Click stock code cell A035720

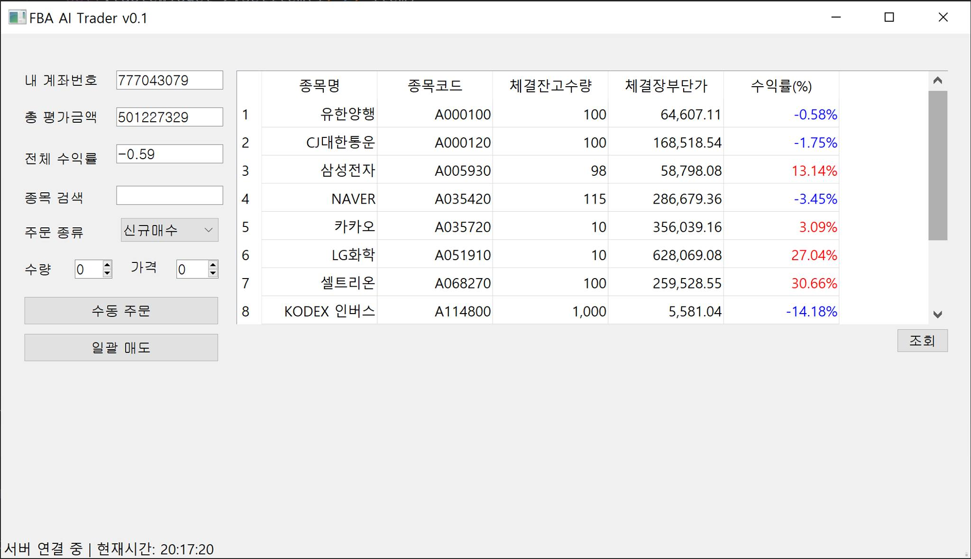point(435,227)
